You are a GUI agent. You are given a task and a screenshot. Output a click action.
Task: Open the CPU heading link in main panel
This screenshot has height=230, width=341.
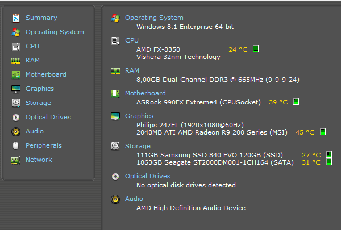(132, 40)
